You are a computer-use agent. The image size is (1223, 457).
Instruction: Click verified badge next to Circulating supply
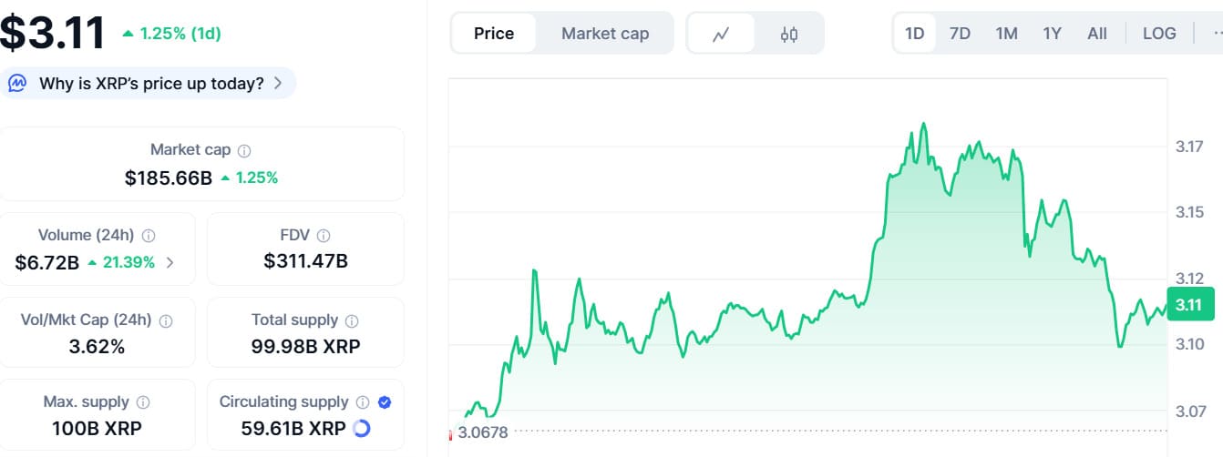click(x=384, y=401)
